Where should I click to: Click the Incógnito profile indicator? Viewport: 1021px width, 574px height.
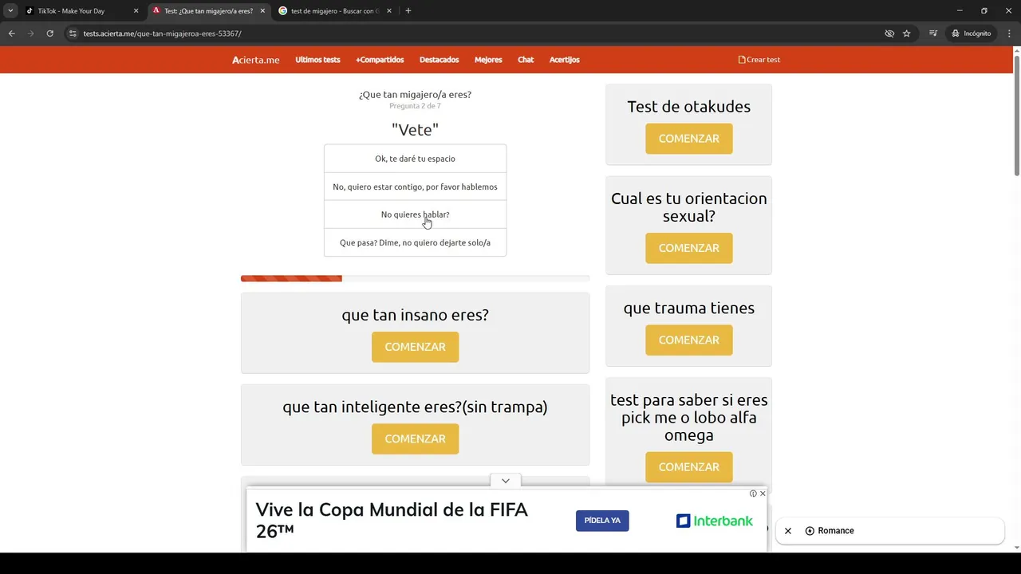point(971,33)
